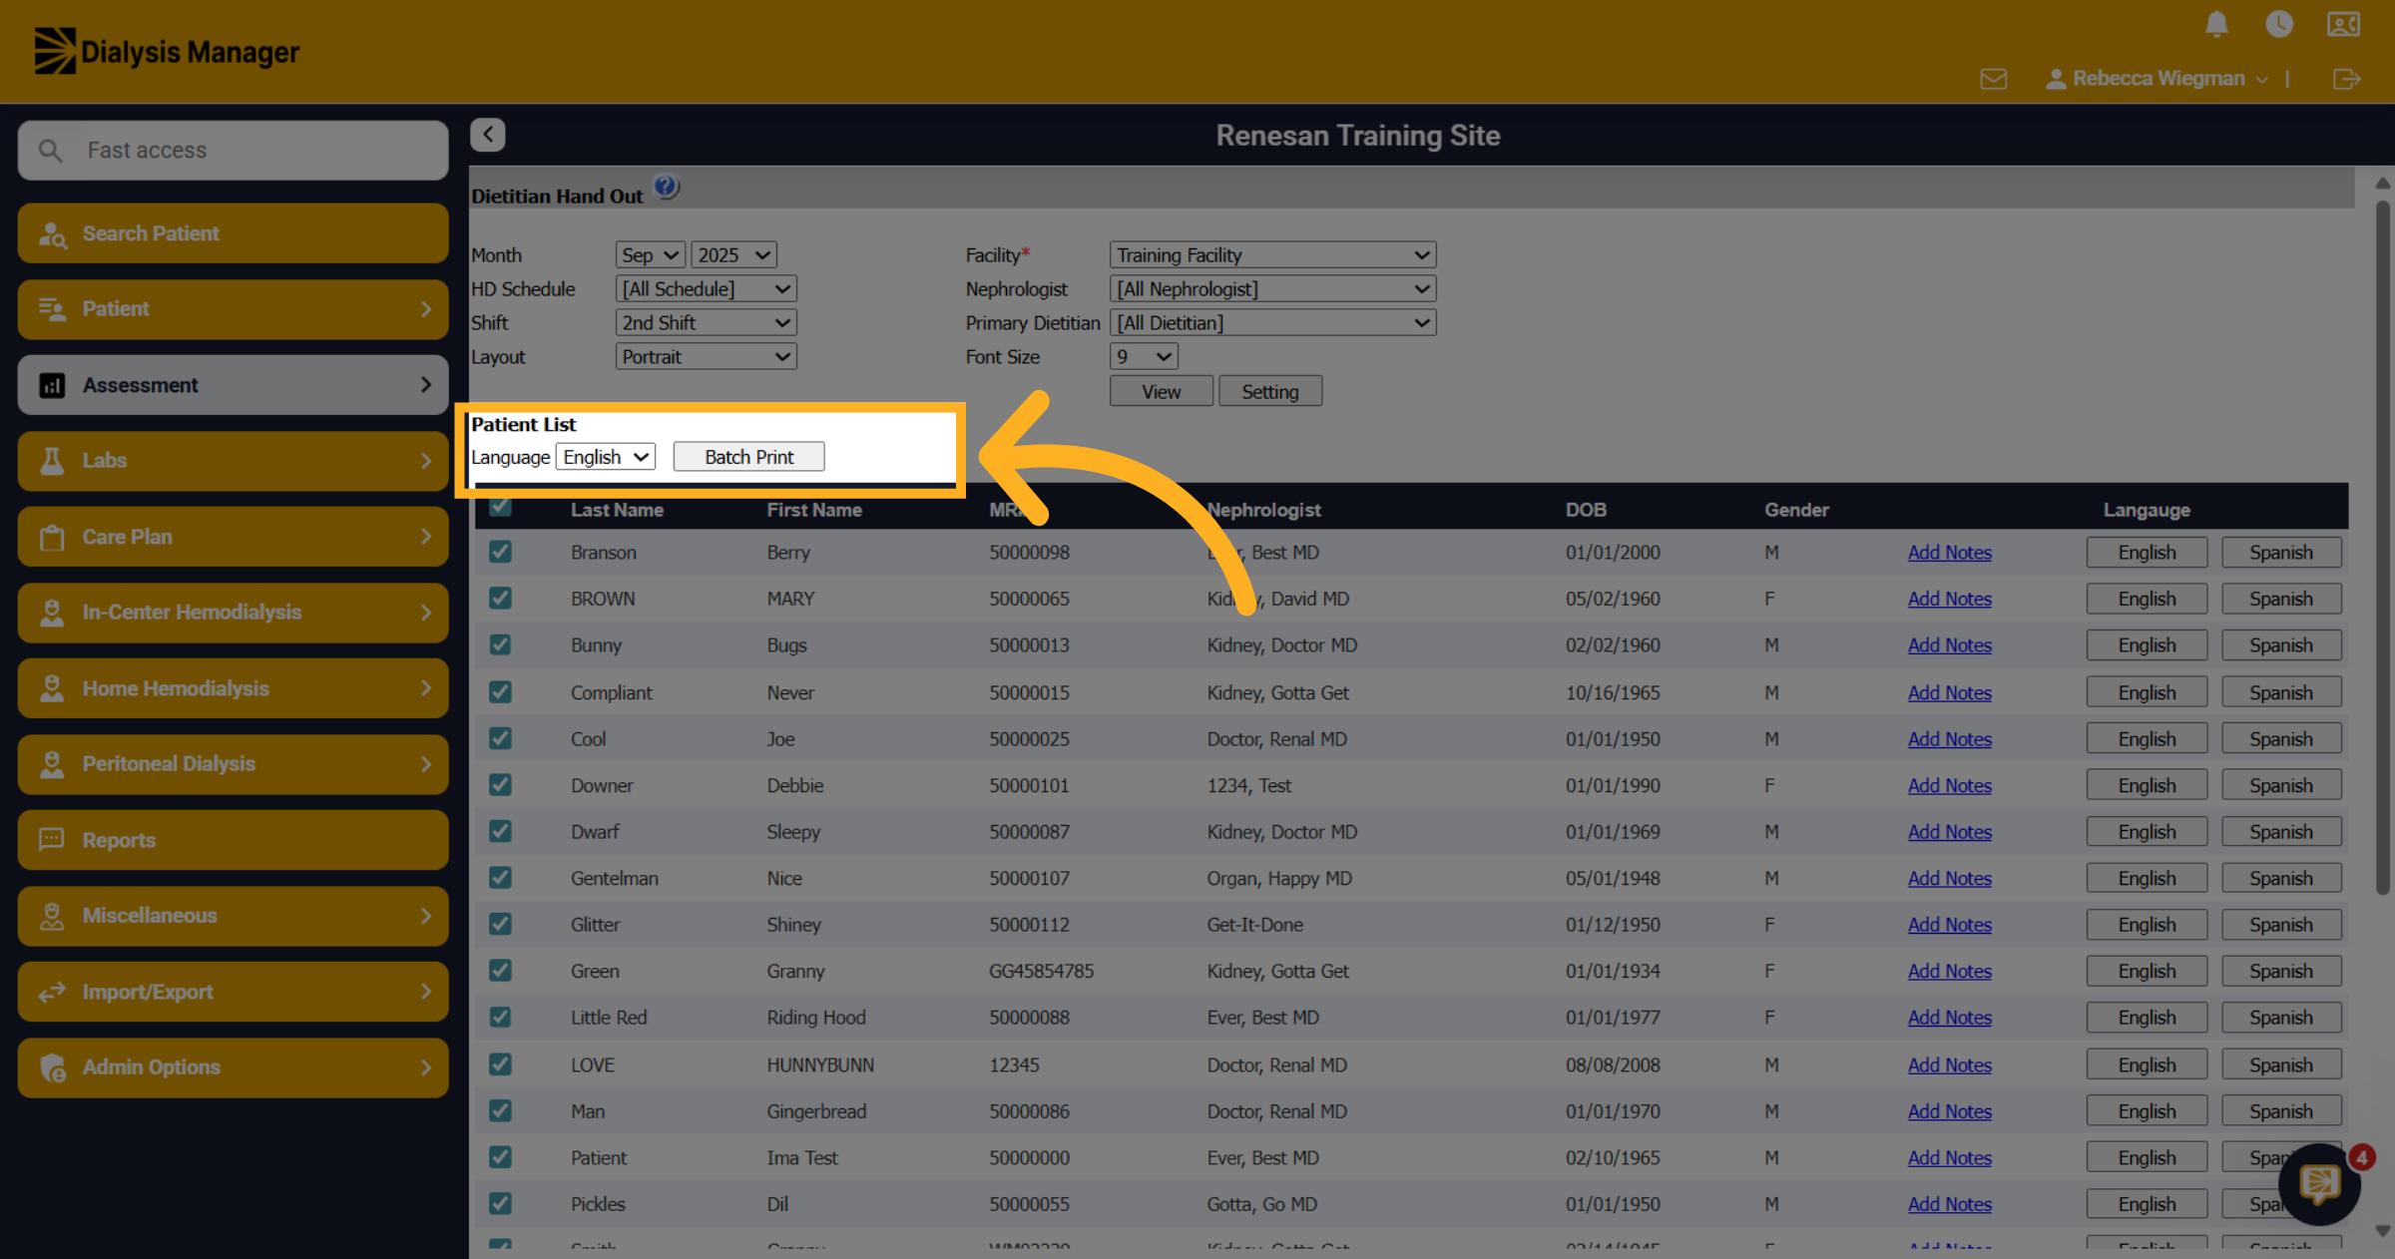Viewport: 2395px width, 1259px height.
Task: Click the Labs flask icon
Action: click(x=52, y=461)
